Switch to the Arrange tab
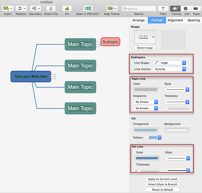The height and width of the screenshot is (193, 202). coord(138,20)
